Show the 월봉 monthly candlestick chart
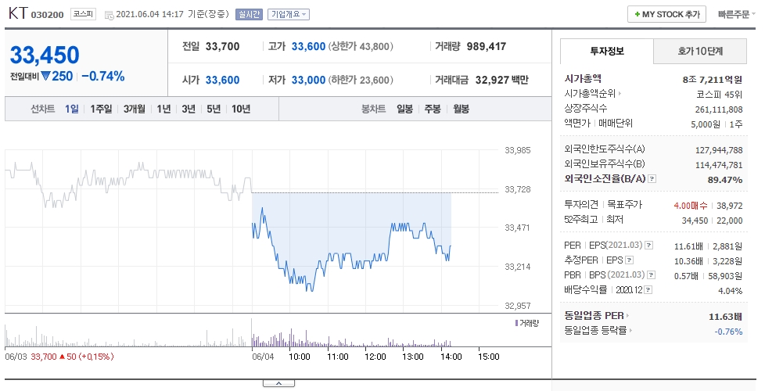 tap(461, 109)
